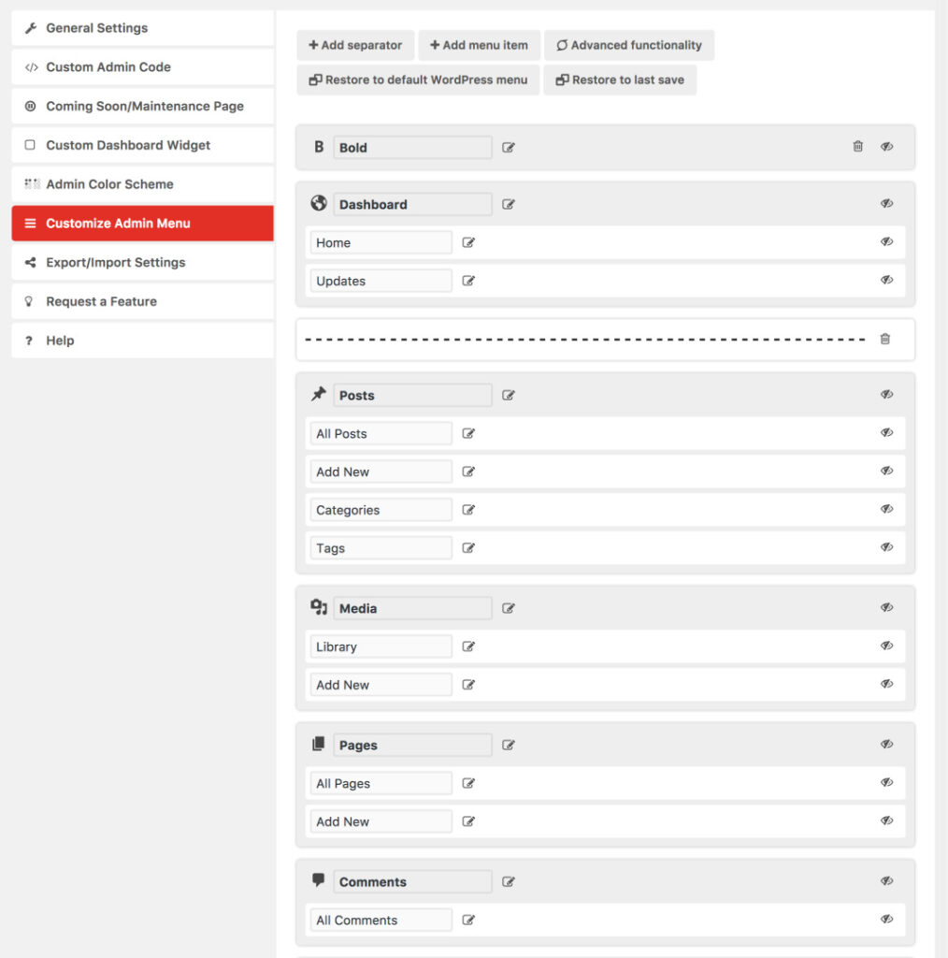Toggle visibility of the Updates item
Screen dimensions: 948x958
[x=885, y=280]
